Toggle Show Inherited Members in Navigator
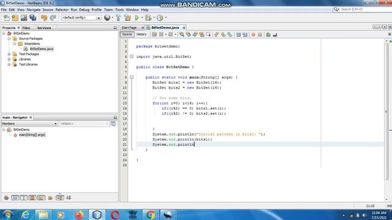This screenshot has width=392, height=220. click(x=6, y=198)
